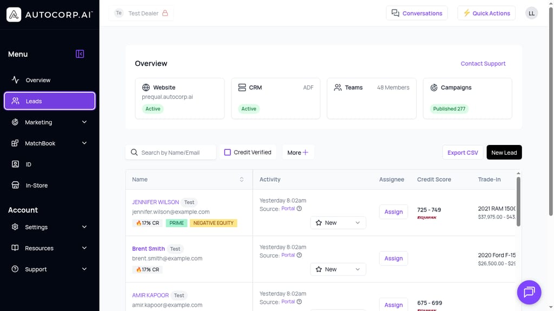The width and height of the screenshot is (554, 311).
Task: Click the lock icon beside Test Dealer
Action: click(x=165, y=13)
